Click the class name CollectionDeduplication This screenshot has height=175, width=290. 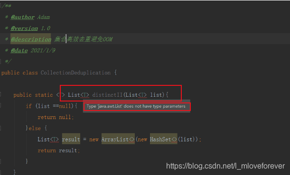(75, 73)
